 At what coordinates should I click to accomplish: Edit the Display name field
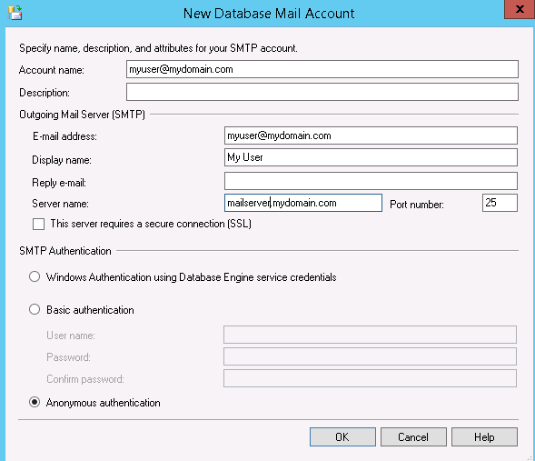coord(371,157)
